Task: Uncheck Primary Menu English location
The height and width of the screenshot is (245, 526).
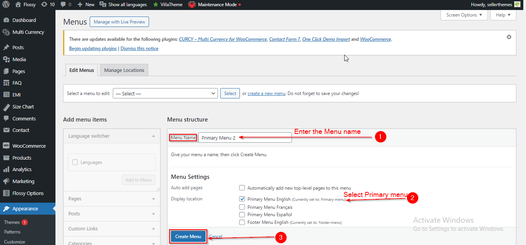Action: (x=242, y=199)
